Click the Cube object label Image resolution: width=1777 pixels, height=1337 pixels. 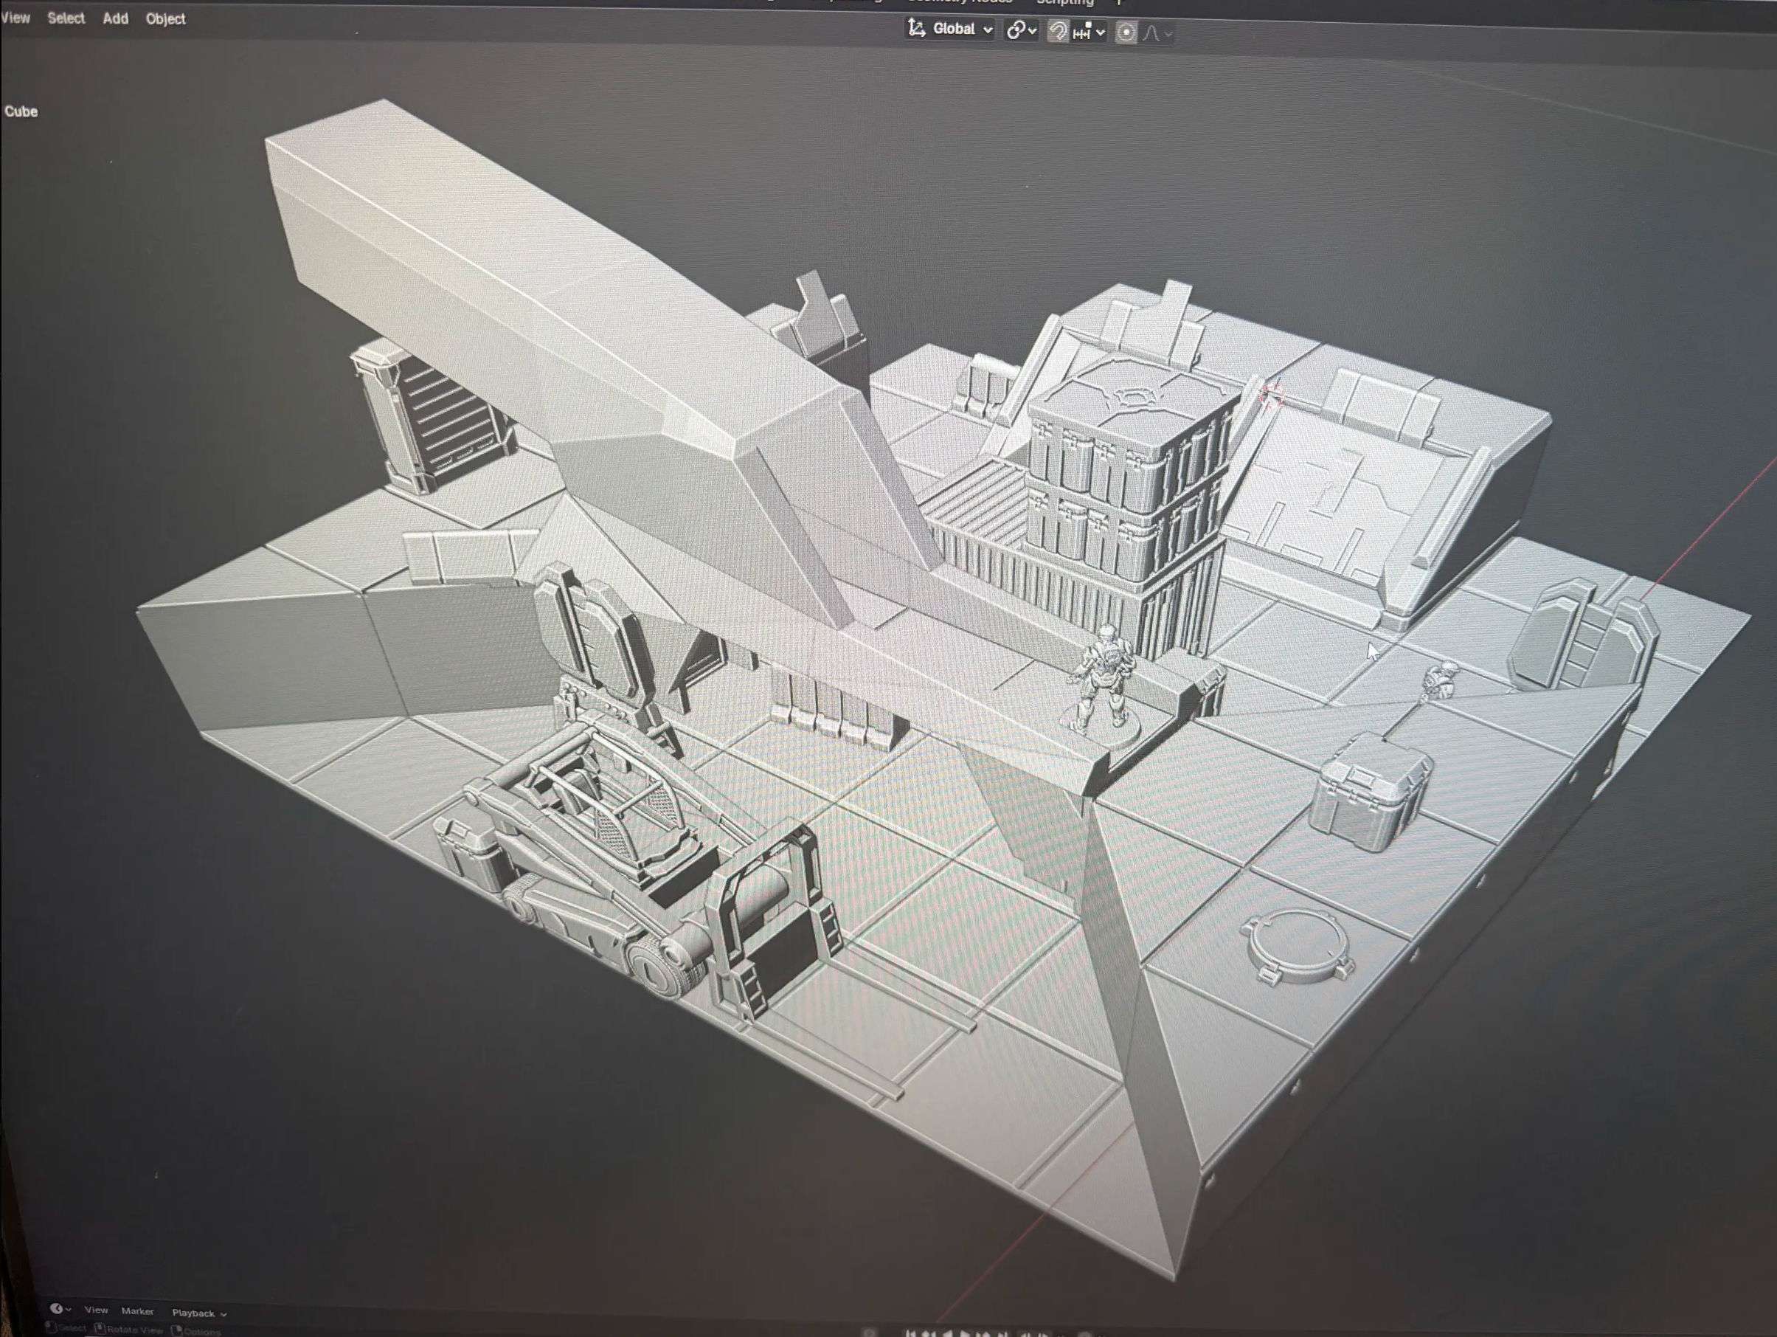click(x=21, y=111)
